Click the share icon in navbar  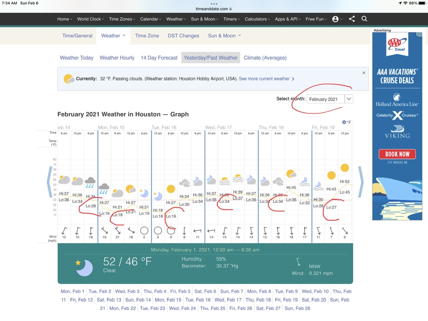coord(352,19)
